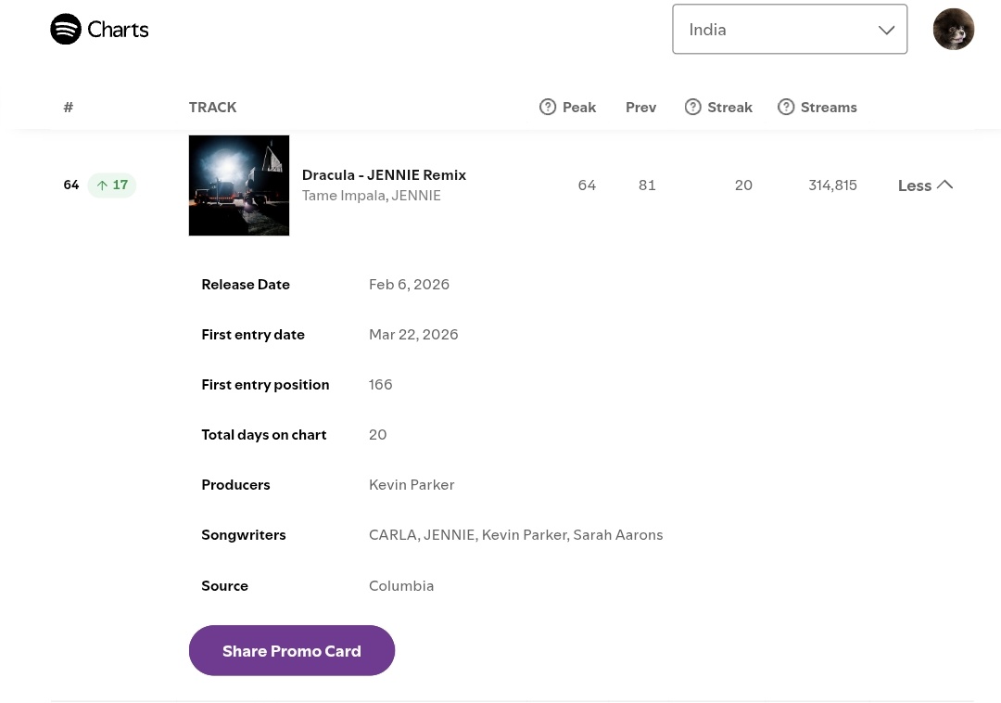The width and height of the screenshot is (1001, 703).
Task: Click the Songwriters label
Action: [244, 535]
